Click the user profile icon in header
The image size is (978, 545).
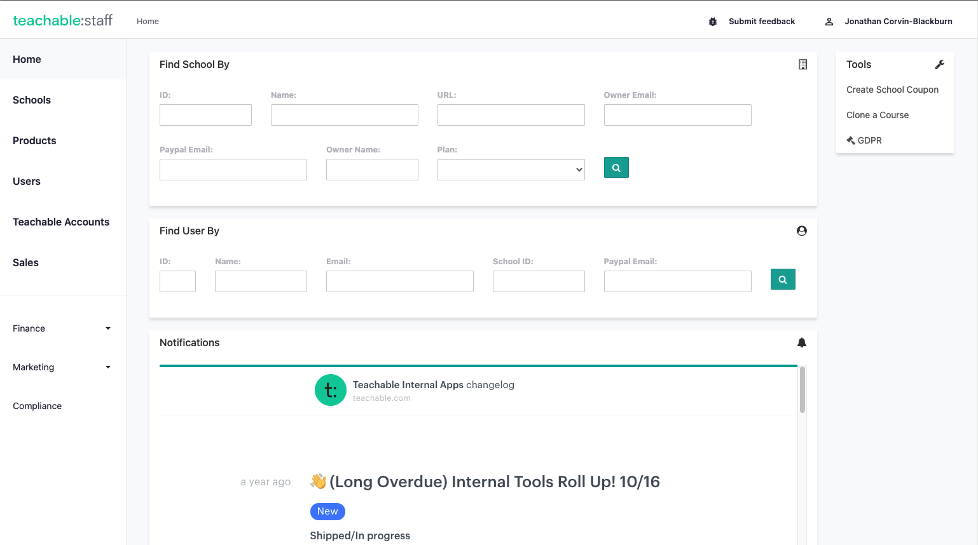829,22
